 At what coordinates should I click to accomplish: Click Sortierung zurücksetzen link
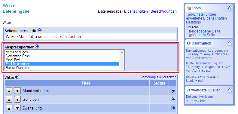[x=158, y=77]
